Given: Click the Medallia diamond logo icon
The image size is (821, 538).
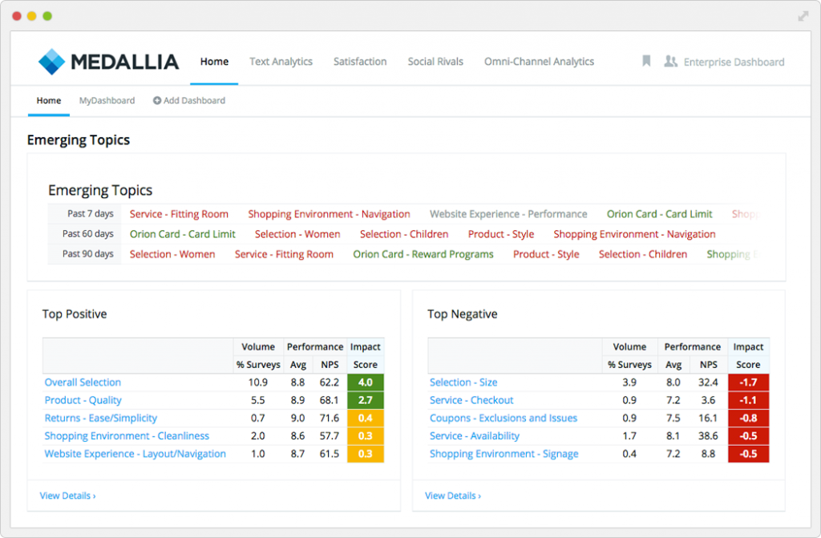Looking at the screenshot, I should click(52, 62).
